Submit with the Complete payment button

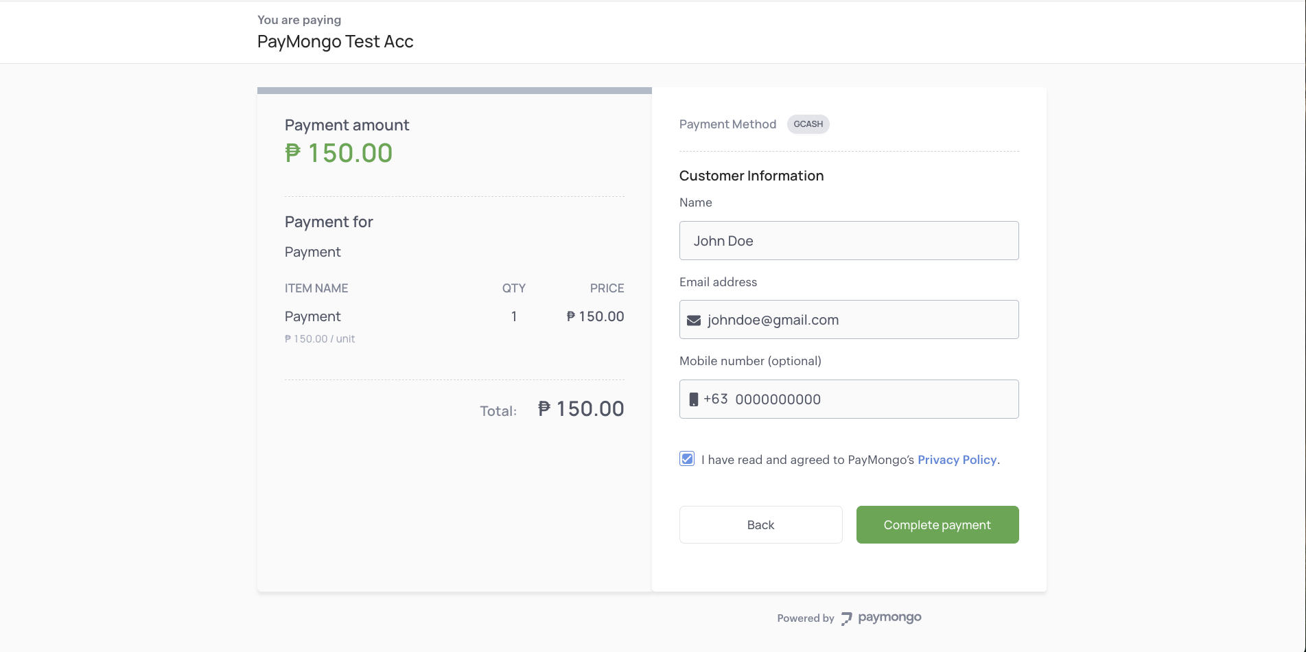click(937, 525)
